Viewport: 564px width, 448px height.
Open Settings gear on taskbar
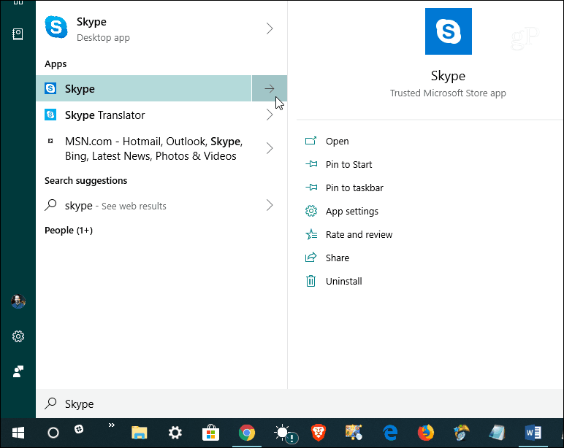tap(175, 433)
